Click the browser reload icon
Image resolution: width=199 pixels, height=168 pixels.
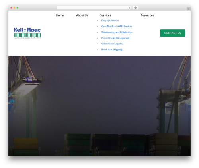[x=129, y=8]
